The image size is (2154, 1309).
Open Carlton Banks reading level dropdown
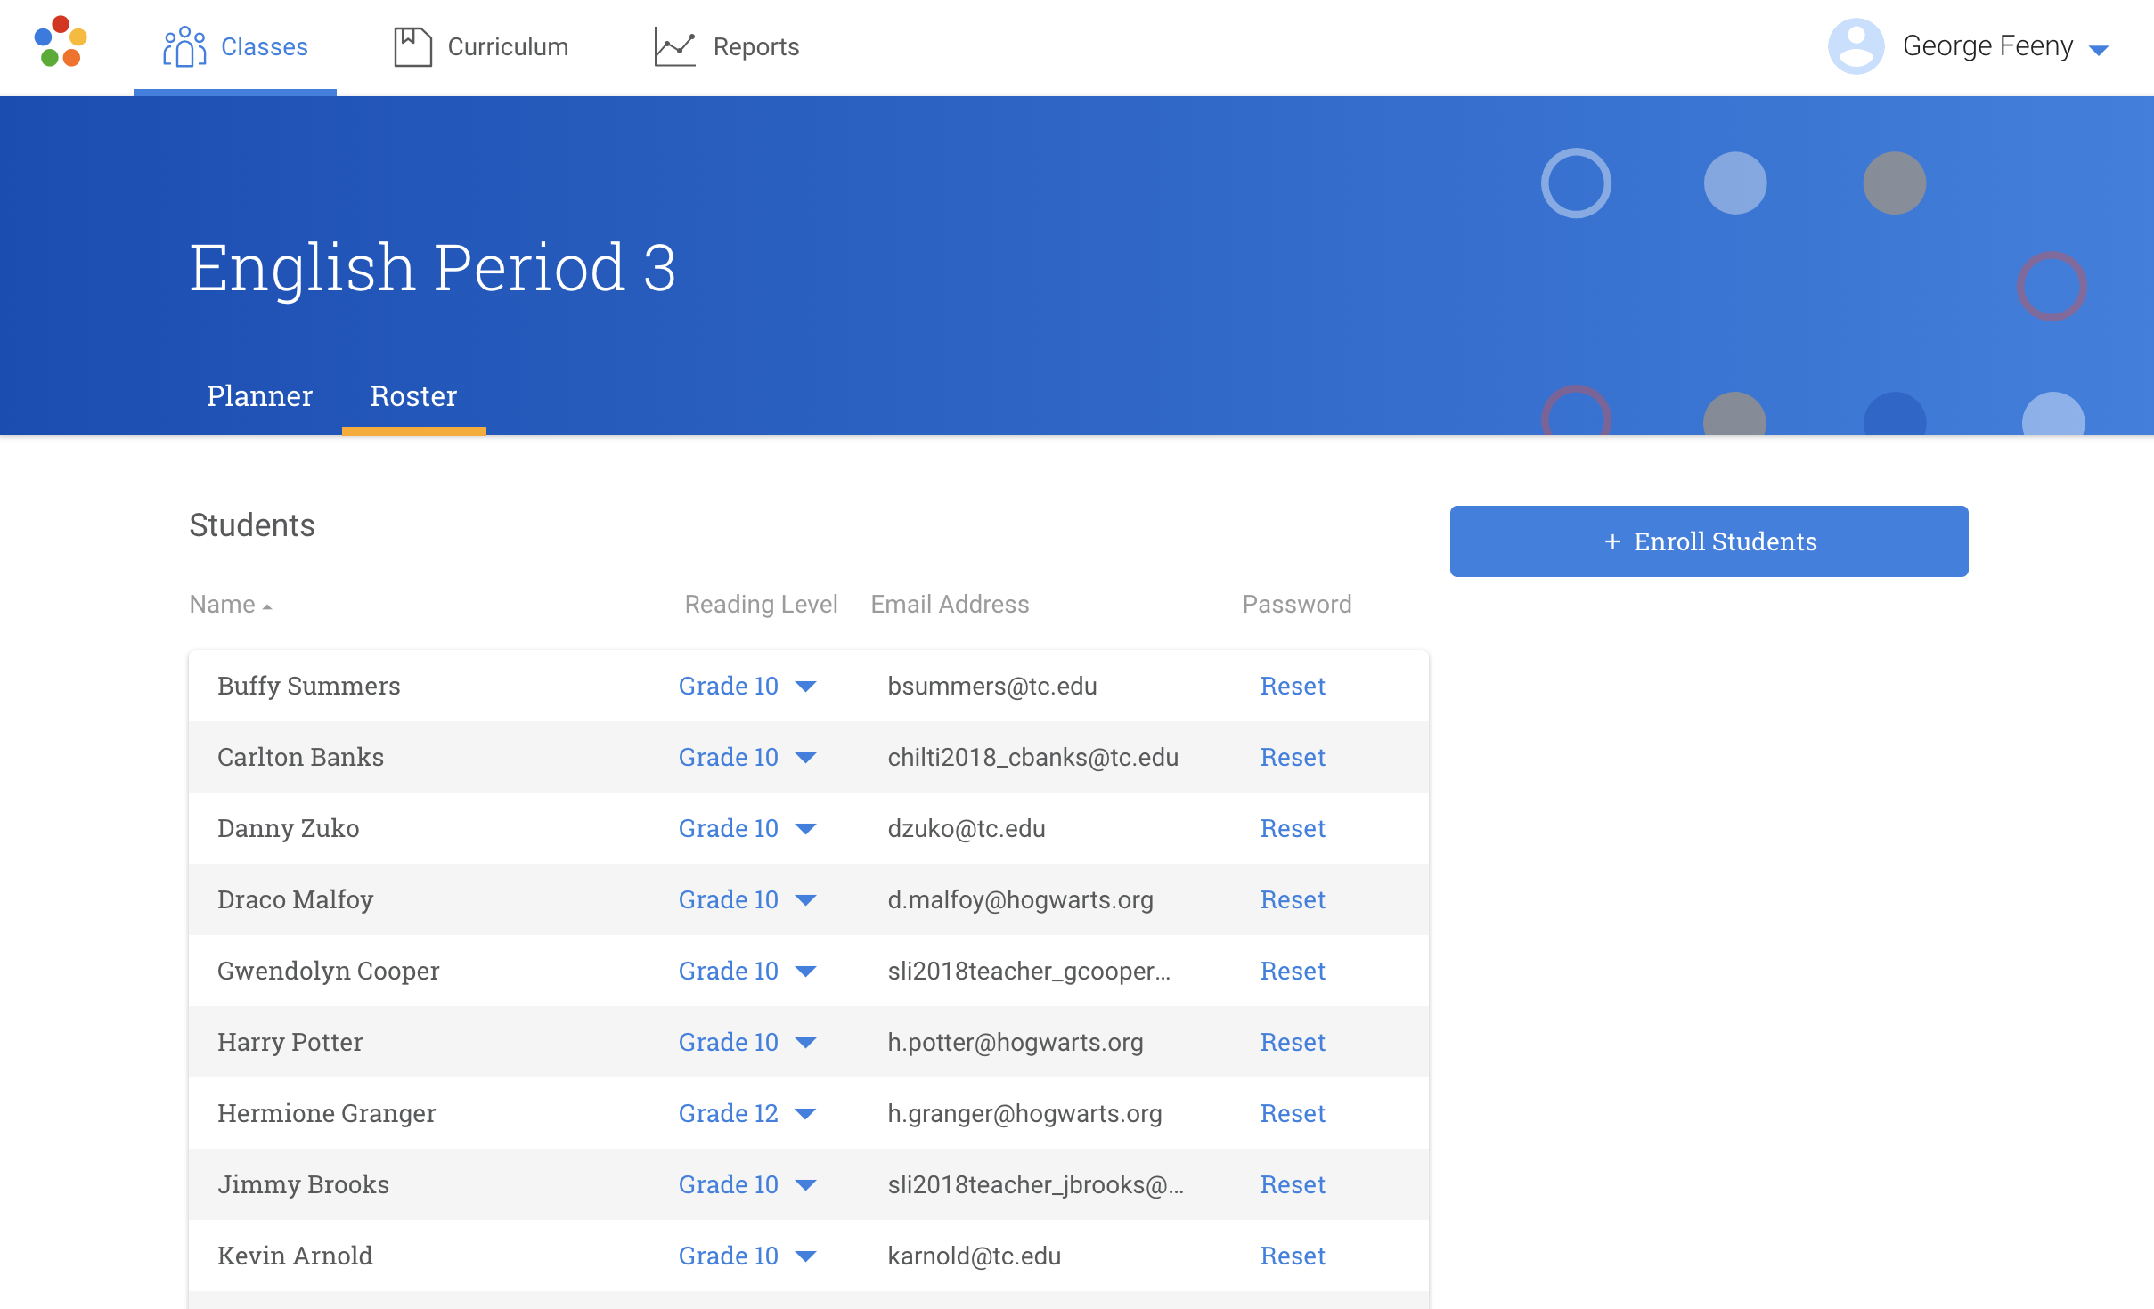(747, 758)
